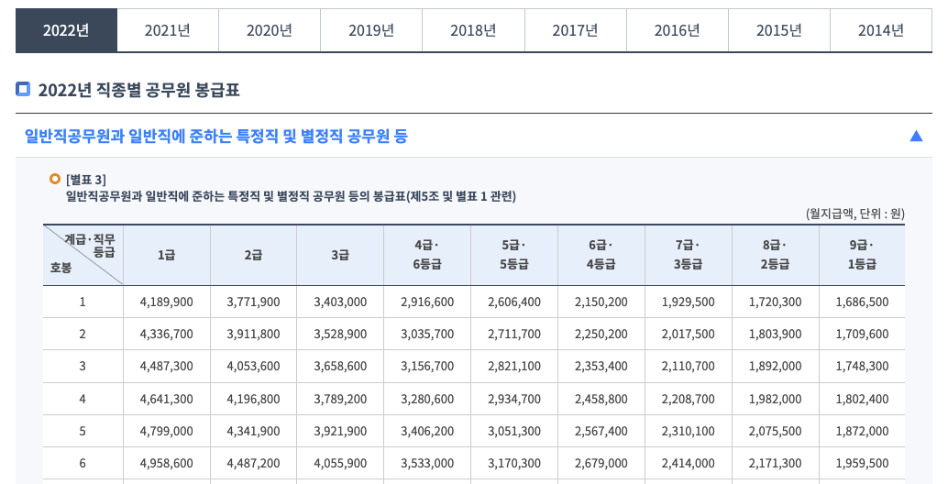Click the 6급·4등급 column header

[x=601, y=255]
